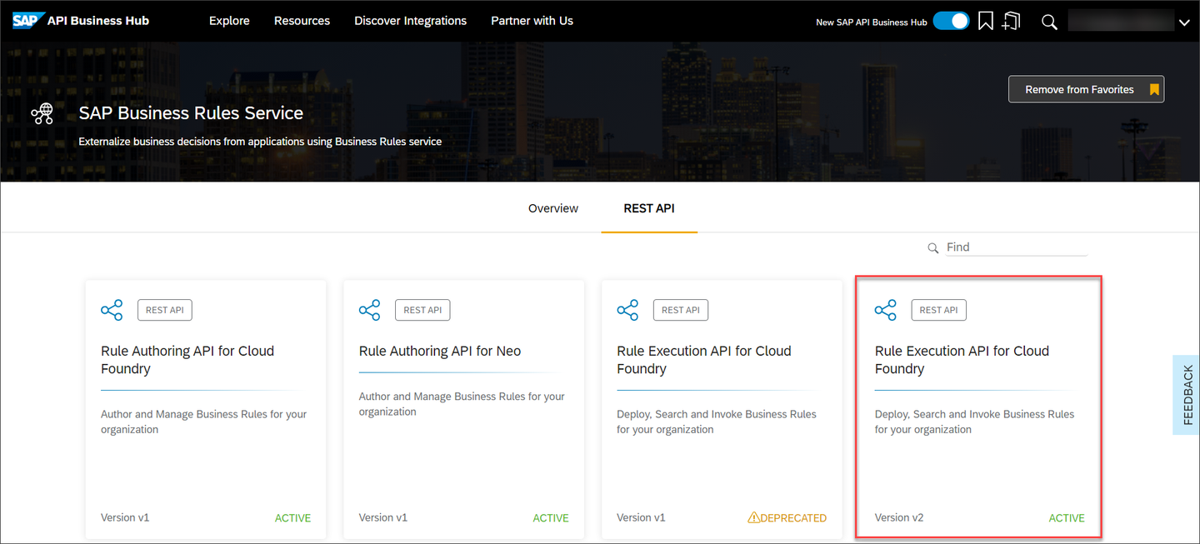Click ACTIVE status on Rule Authoring Neo card

(551, 518)
